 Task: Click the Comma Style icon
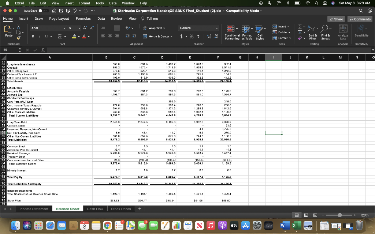[198, 36]
